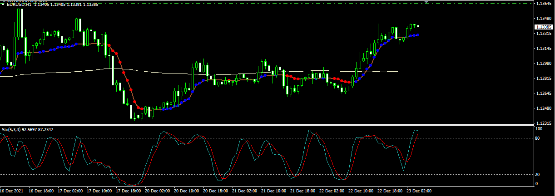Click the 20 Dec 02:00 time label
Image resolution: width=555 pixels, height=196 pixels.
tap(158, 191)
